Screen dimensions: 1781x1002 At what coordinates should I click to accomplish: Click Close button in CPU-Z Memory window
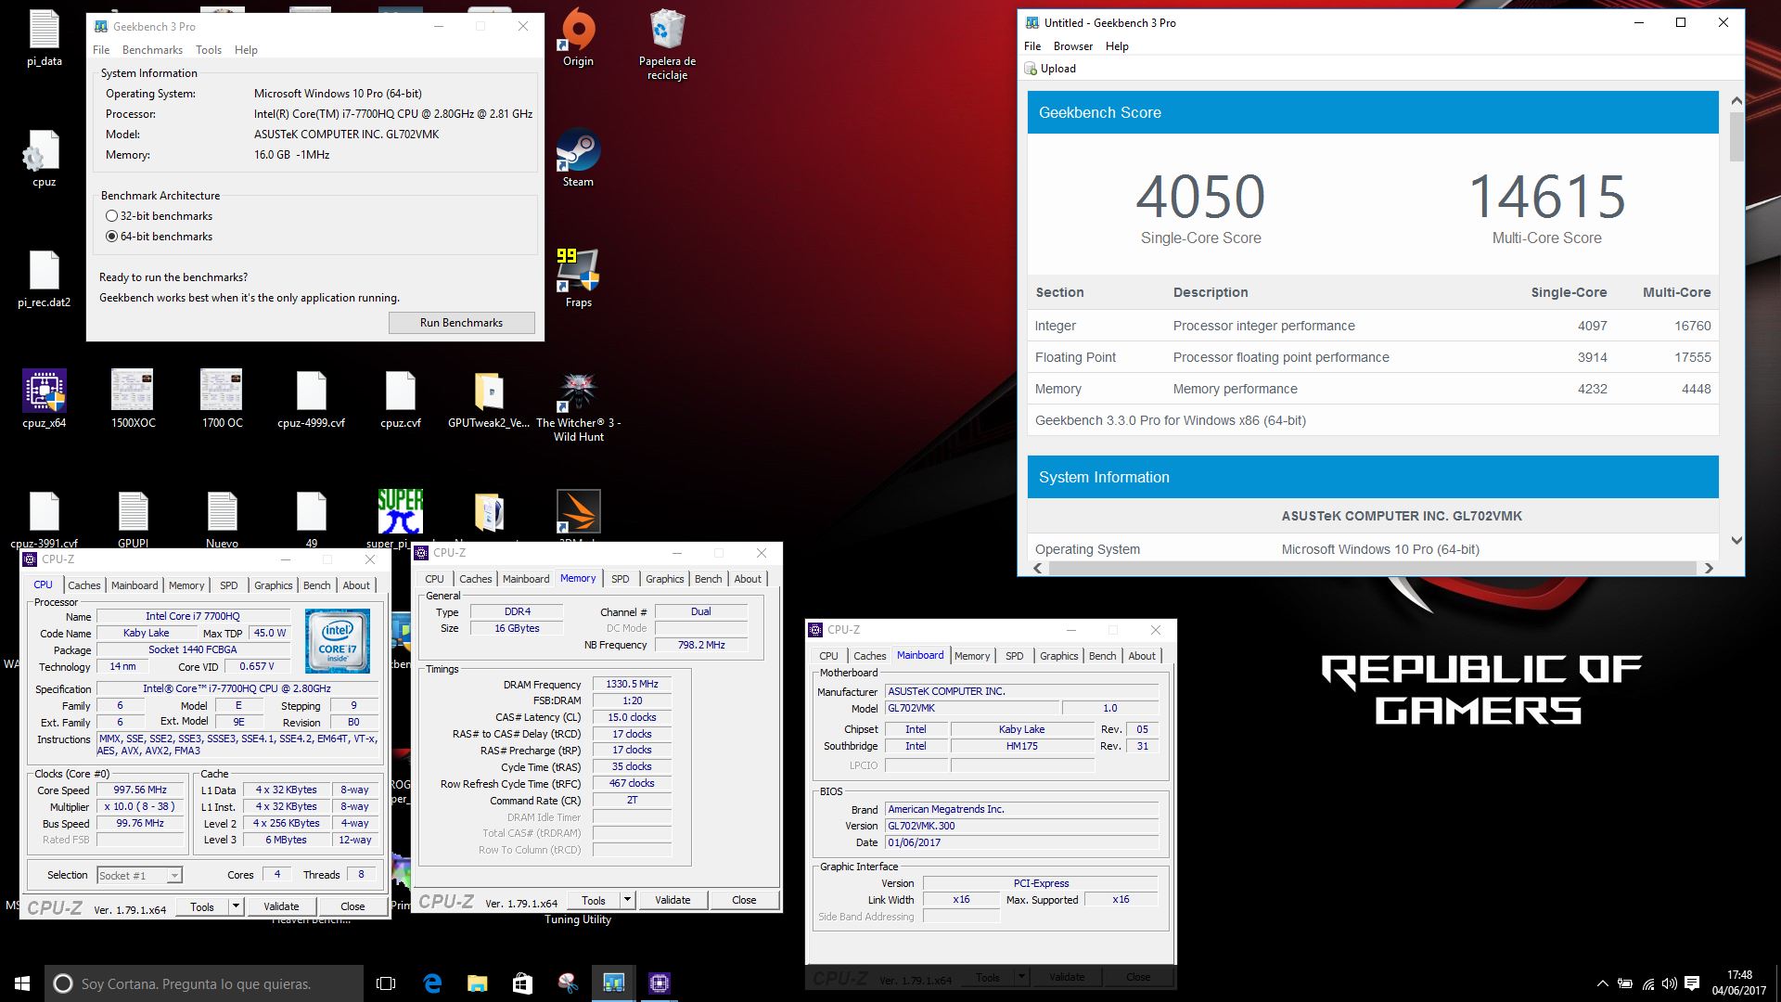coord(744,900)
